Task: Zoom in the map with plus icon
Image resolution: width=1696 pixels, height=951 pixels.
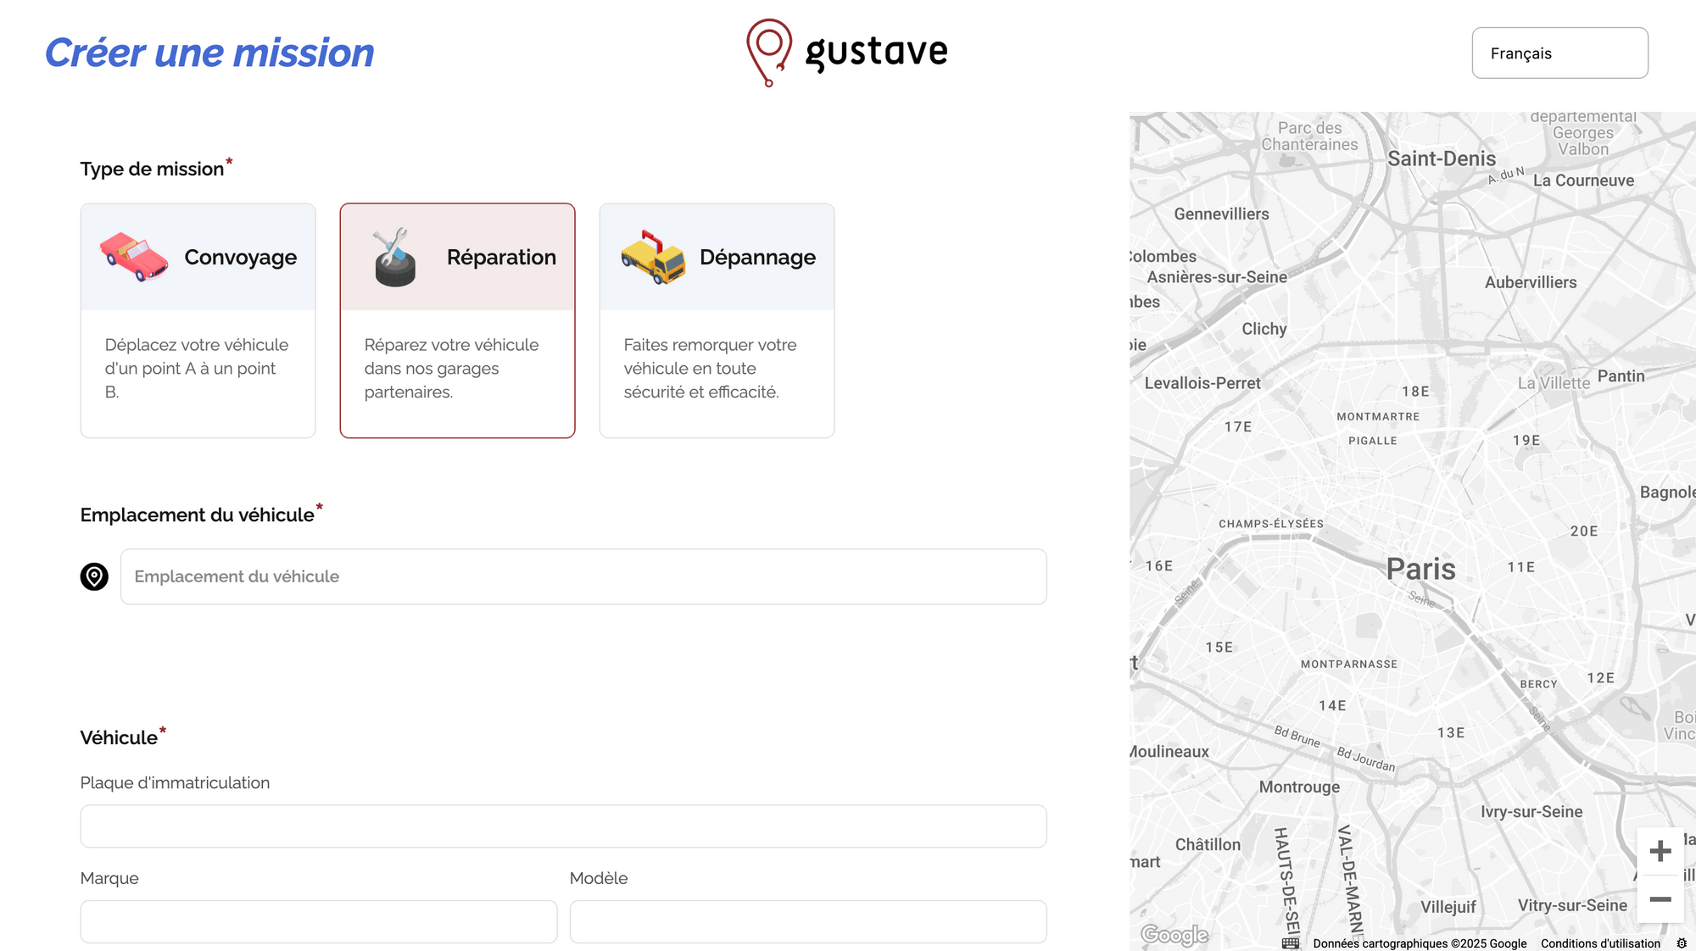Action: coord(1660,850)
